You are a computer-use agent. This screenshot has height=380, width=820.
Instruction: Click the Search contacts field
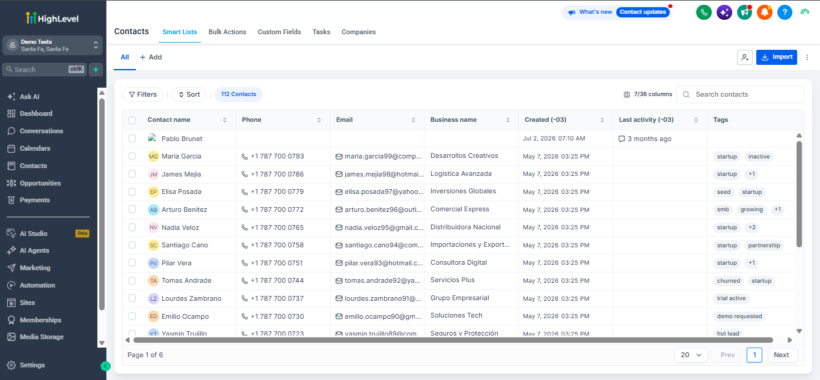[x=740, y=94]
